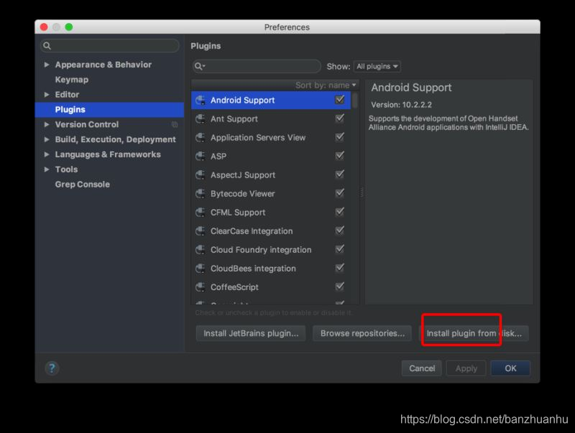Click the settings search magnifier icon
575x433 pixels.
[47, 46]
